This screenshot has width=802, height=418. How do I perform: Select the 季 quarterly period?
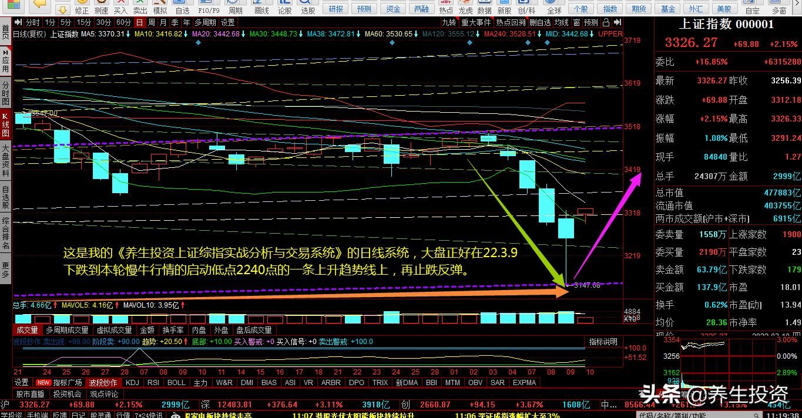click(x=175, y=22)
